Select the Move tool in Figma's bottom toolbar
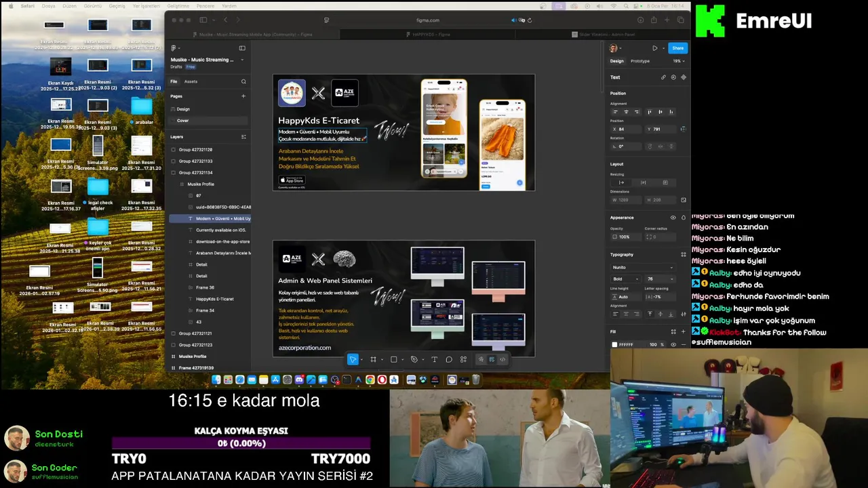Screen dimensions: 868x488 point(353,359)
